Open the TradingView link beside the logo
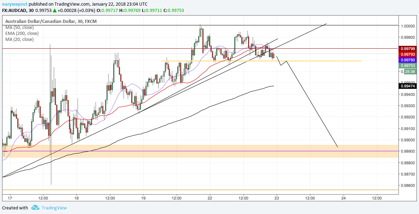The width and height of the screenshot is (419, 214). (x=54, y=208)
